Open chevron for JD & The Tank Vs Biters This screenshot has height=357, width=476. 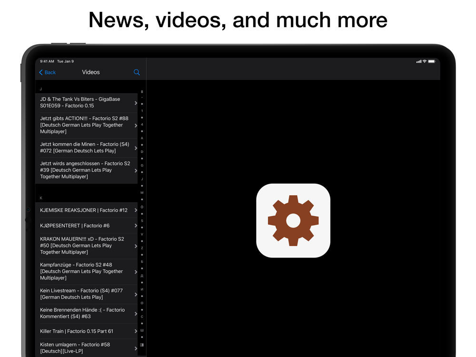[136, 103]
